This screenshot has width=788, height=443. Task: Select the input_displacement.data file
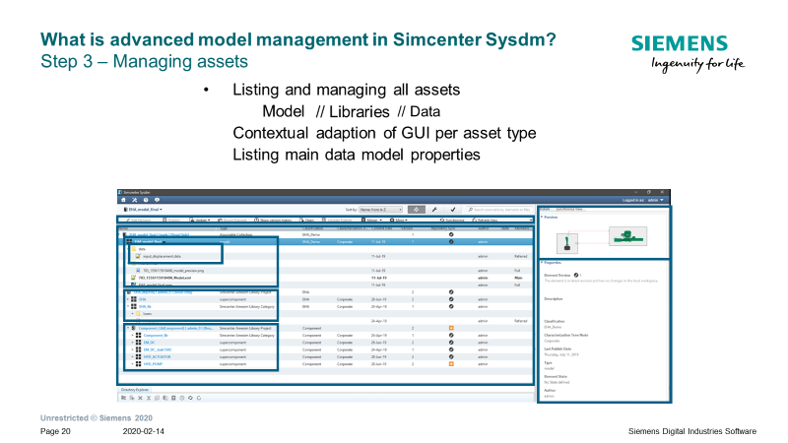(x=162, y=256)
